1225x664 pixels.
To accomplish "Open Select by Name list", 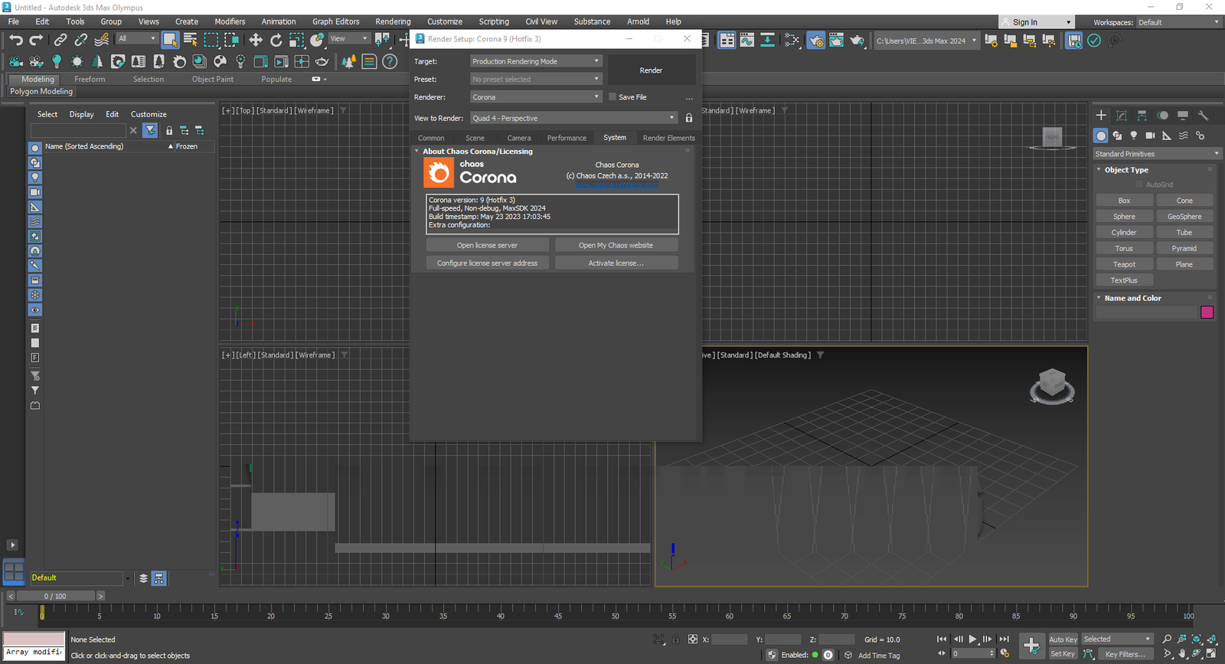I will tap(191, 40).
